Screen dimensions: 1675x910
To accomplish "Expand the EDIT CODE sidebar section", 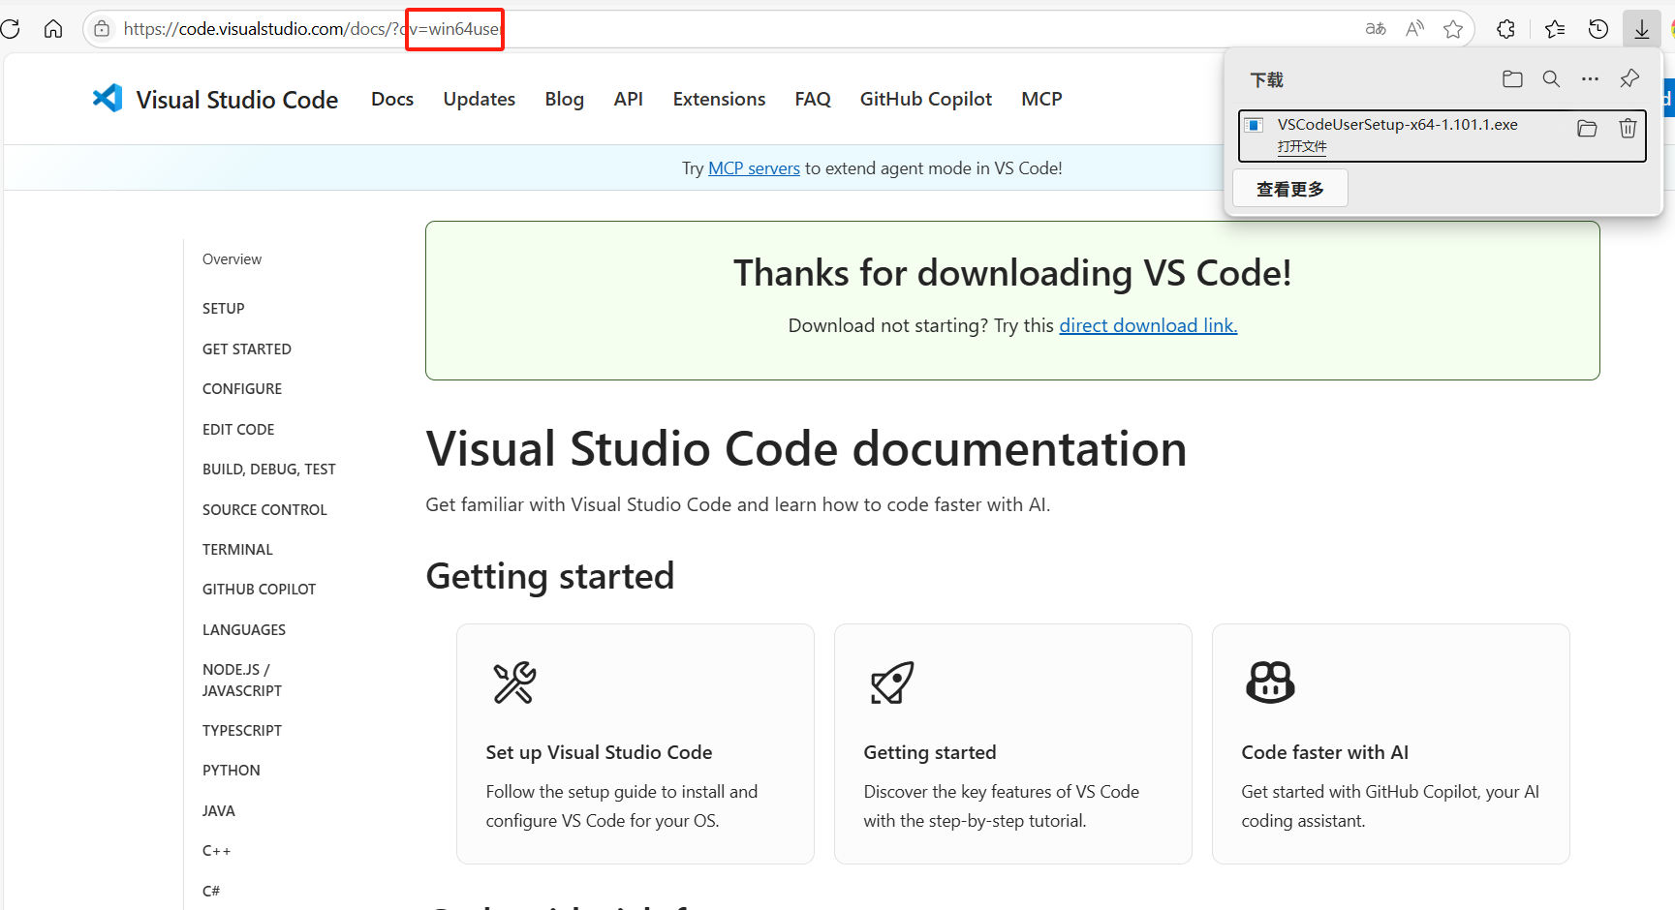I will click(238, 430).
